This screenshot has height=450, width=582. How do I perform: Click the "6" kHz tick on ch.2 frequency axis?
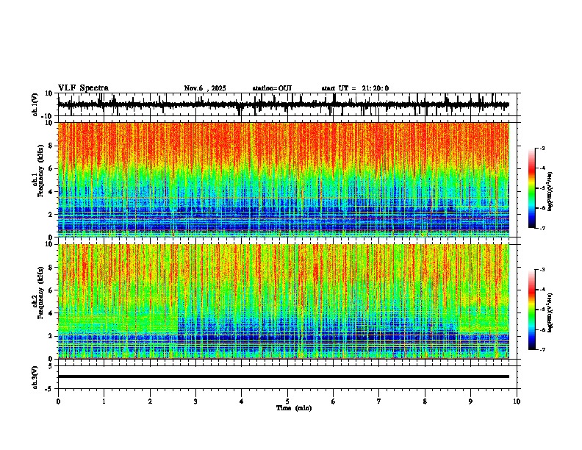[51, 290]
